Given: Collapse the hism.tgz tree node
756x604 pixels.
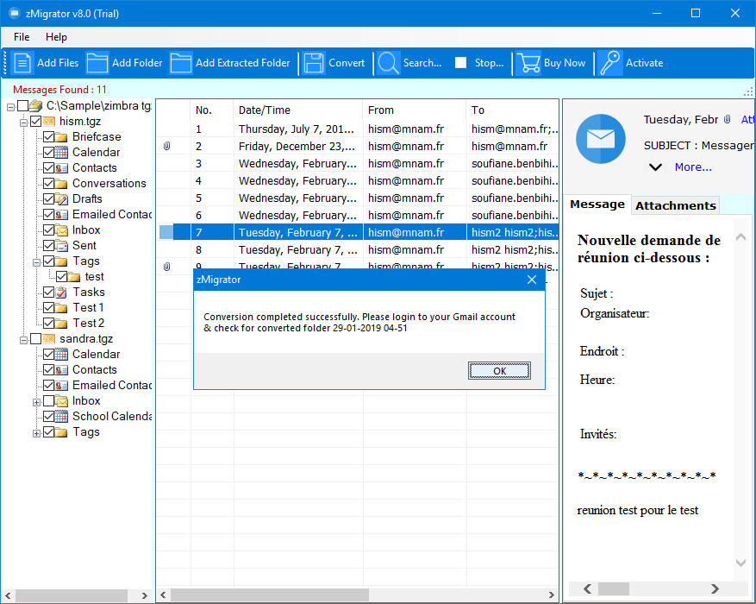Looking at the screenshot, I should tap(23, 123).
